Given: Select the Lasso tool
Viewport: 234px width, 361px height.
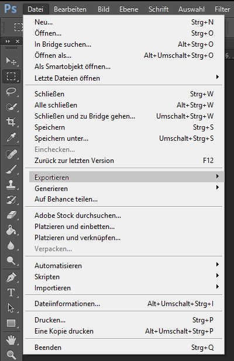Looking at the screenshot, I should [11, 92].
